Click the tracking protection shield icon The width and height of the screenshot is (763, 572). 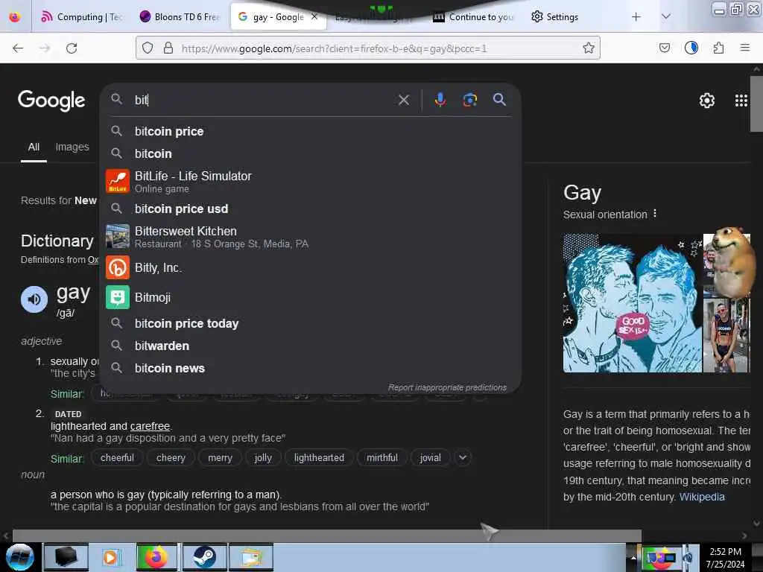pyautogui.click(x=148, y=48)
